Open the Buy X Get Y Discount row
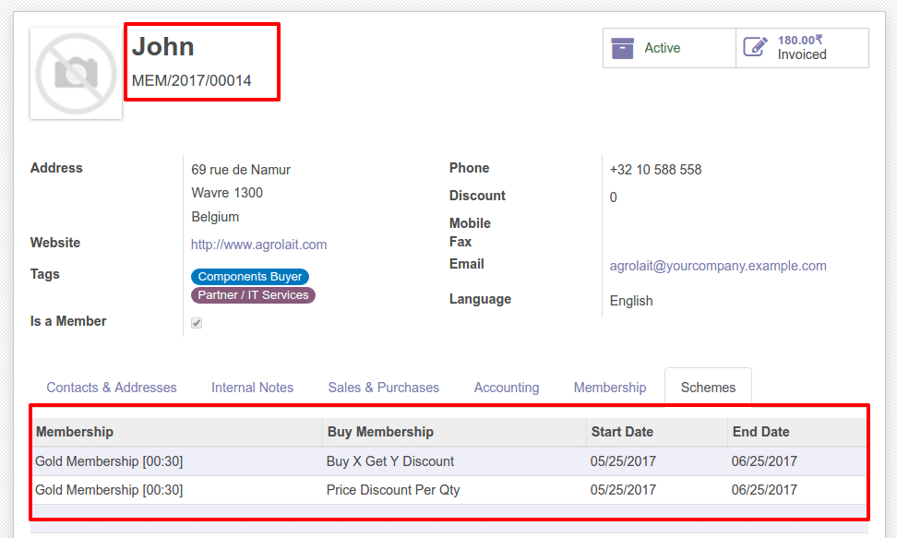 click(x=390, y=461)
